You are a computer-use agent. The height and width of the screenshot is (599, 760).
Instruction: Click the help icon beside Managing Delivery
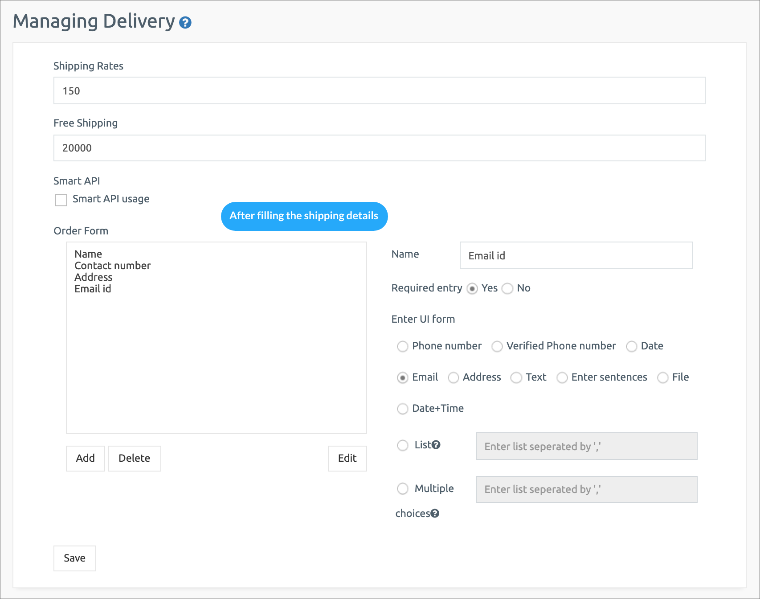pyautogui.click(x=185, y=23)
